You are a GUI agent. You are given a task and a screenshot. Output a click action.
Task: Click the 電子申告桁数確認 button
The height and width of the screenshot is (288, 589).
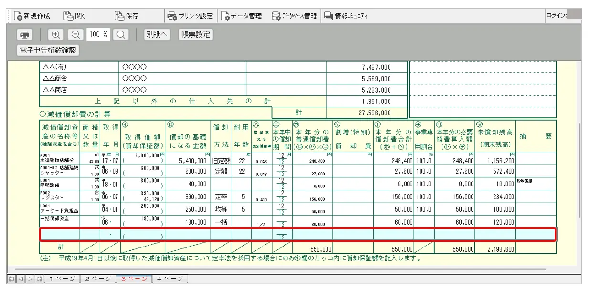pyautogui.click(x=48, y=50)
